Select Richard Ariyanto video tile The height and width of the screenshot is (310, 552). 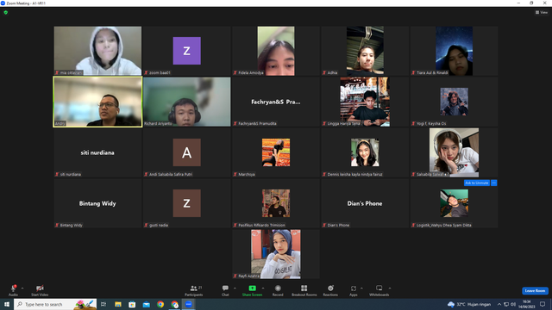[187, 102]
